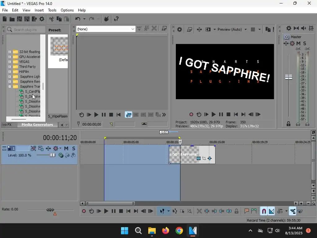The width and height of the screenshot is (317, 238).
Task: Adjust track 1 Level slider
Action: [x=52, y=155]
